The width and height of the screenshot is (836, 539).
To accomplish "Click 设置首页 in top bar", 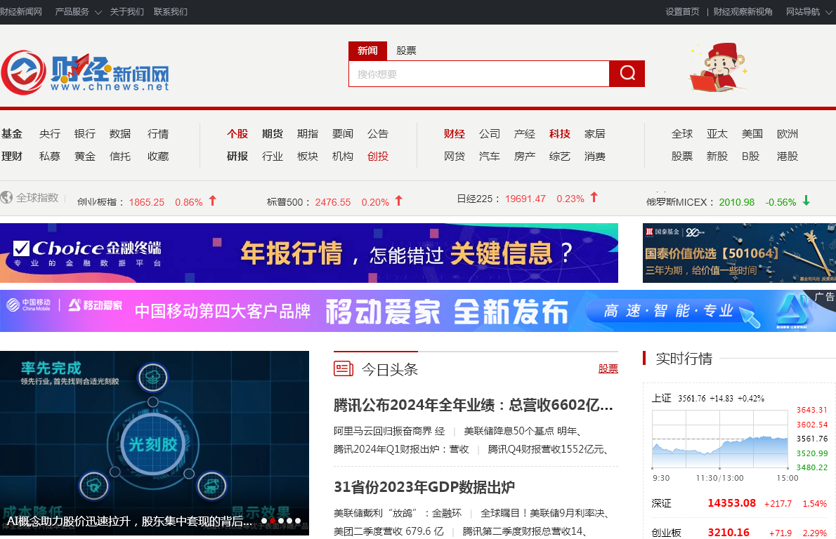I will 682,12.
